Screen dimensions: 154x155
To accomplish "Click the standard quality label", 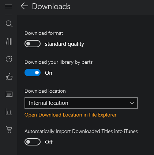I will 64,44.
